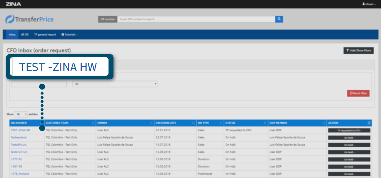Open the TEST -ZINA HW order link
This screenshot has height=178, width=381.
click(x=20, y=130)
